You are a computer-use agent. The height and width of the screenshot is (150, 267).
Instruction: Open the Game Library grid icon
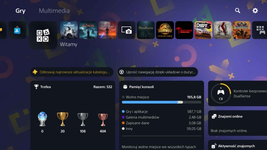pos(261,30)
